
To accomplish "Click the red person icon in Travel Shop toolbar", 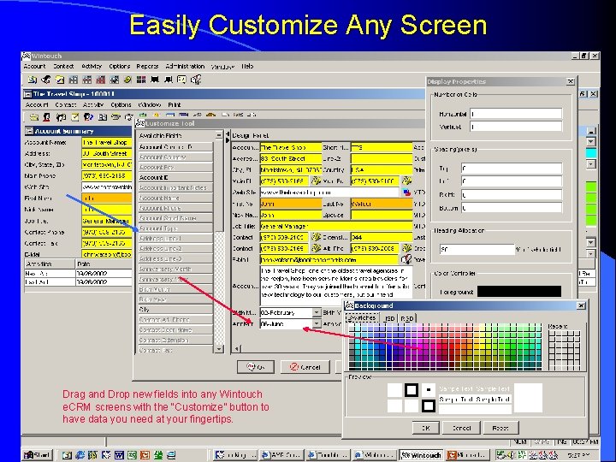I will click(x=47, y=116).
